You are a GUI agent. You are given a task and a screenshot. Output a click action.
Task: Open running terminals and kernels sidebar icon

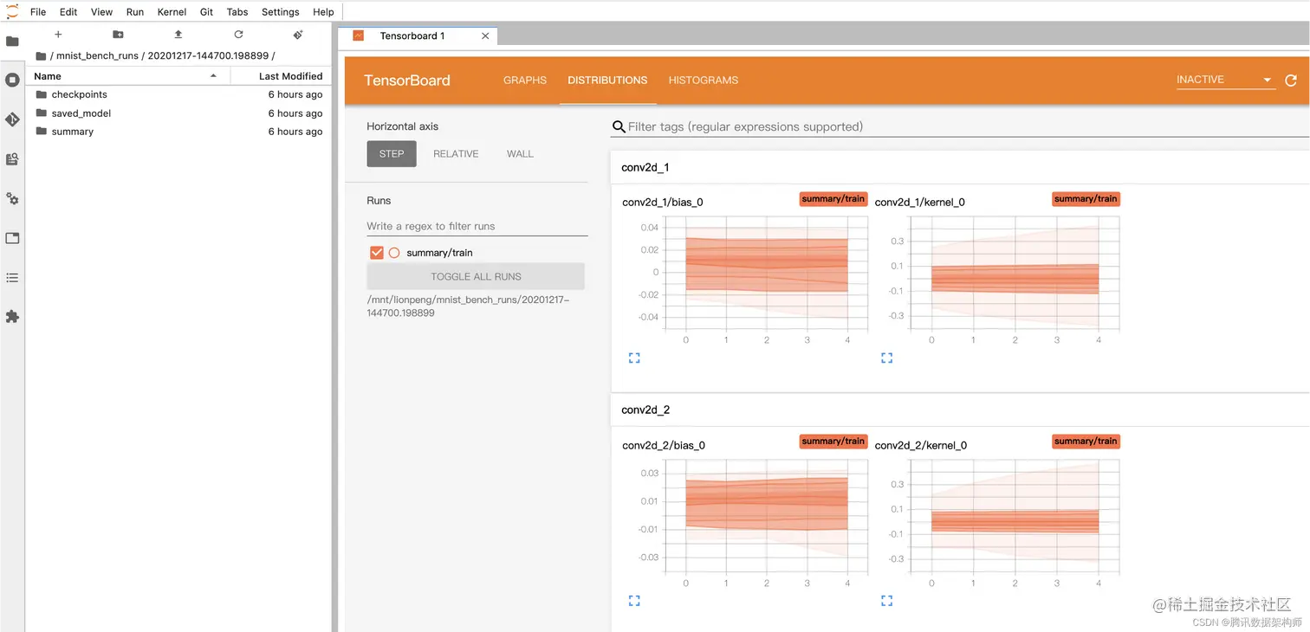click(x=12, y=80)
